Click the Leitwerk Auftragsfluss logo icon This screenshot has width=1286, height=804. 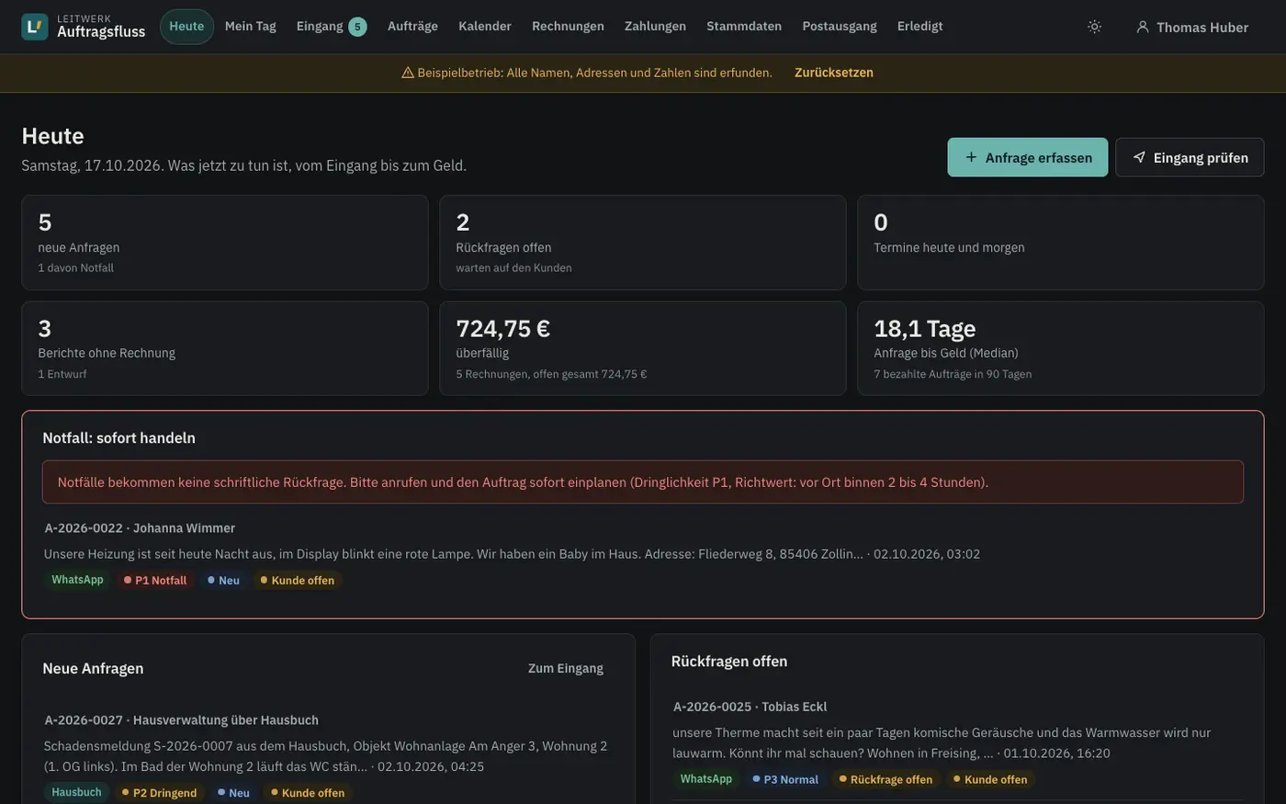35,27
